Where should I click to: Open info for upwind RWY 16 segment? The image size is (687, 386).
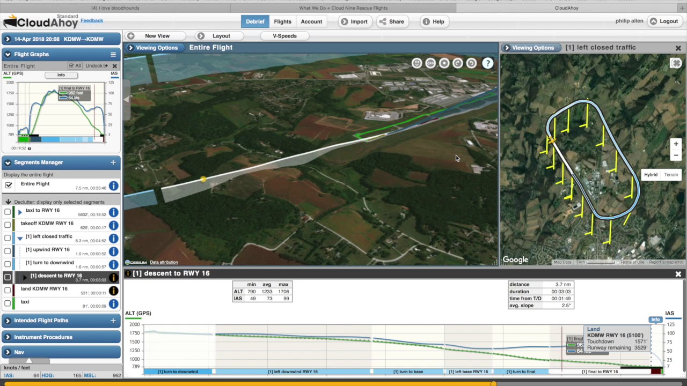tap(114, 251)
